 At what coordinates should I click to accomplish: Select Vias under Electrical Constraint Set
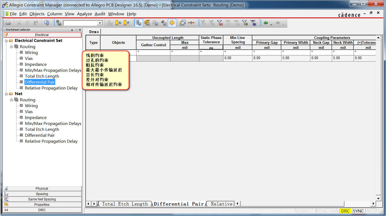coord(29,59)
